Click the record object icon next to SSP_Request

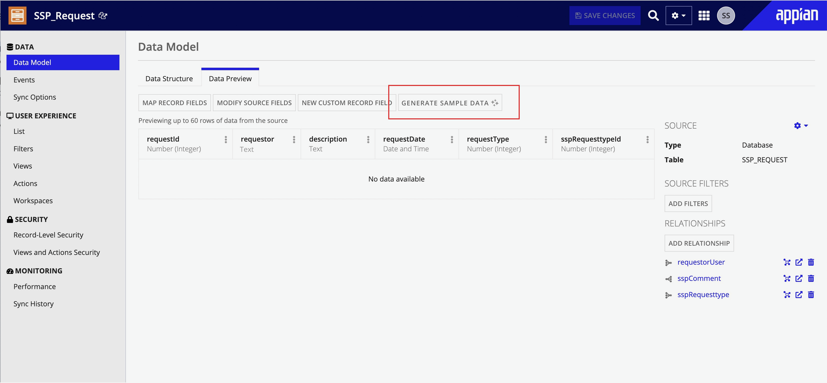tap(18, 15)
